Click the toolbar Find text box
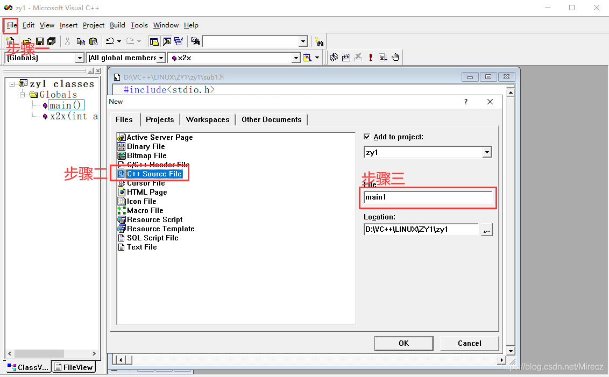This screenshot has width=609, height=377. 251,41
